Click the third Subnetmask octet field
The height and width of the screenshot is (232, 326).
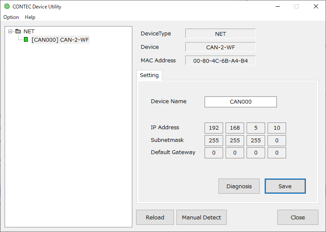pos(255,141)
